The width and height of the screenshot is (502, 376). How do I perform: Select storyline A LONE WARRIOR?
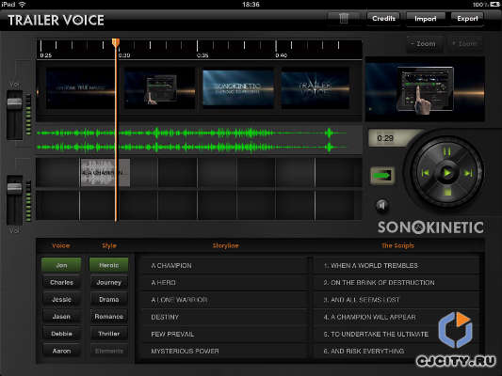(x=225, y=300)
